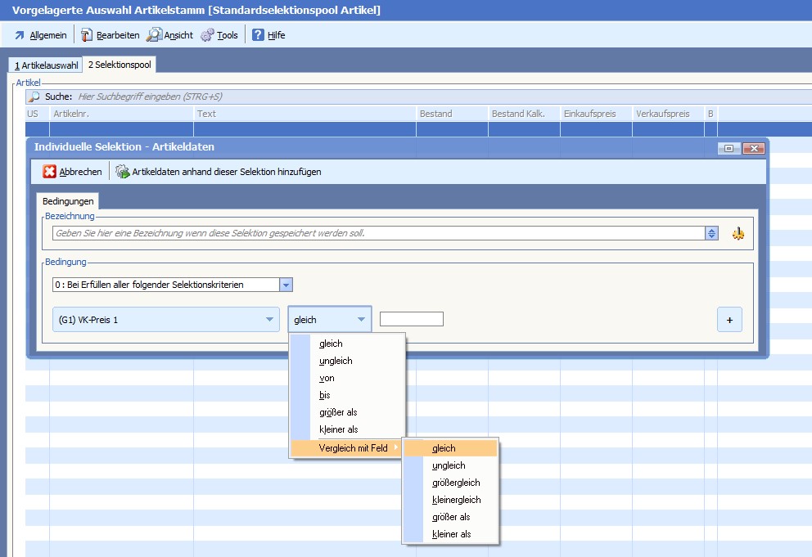Expand the (G1) VK-Preis 1 field dropdown
The height and width of the screenshot is (557, 812).
(270, 320)
